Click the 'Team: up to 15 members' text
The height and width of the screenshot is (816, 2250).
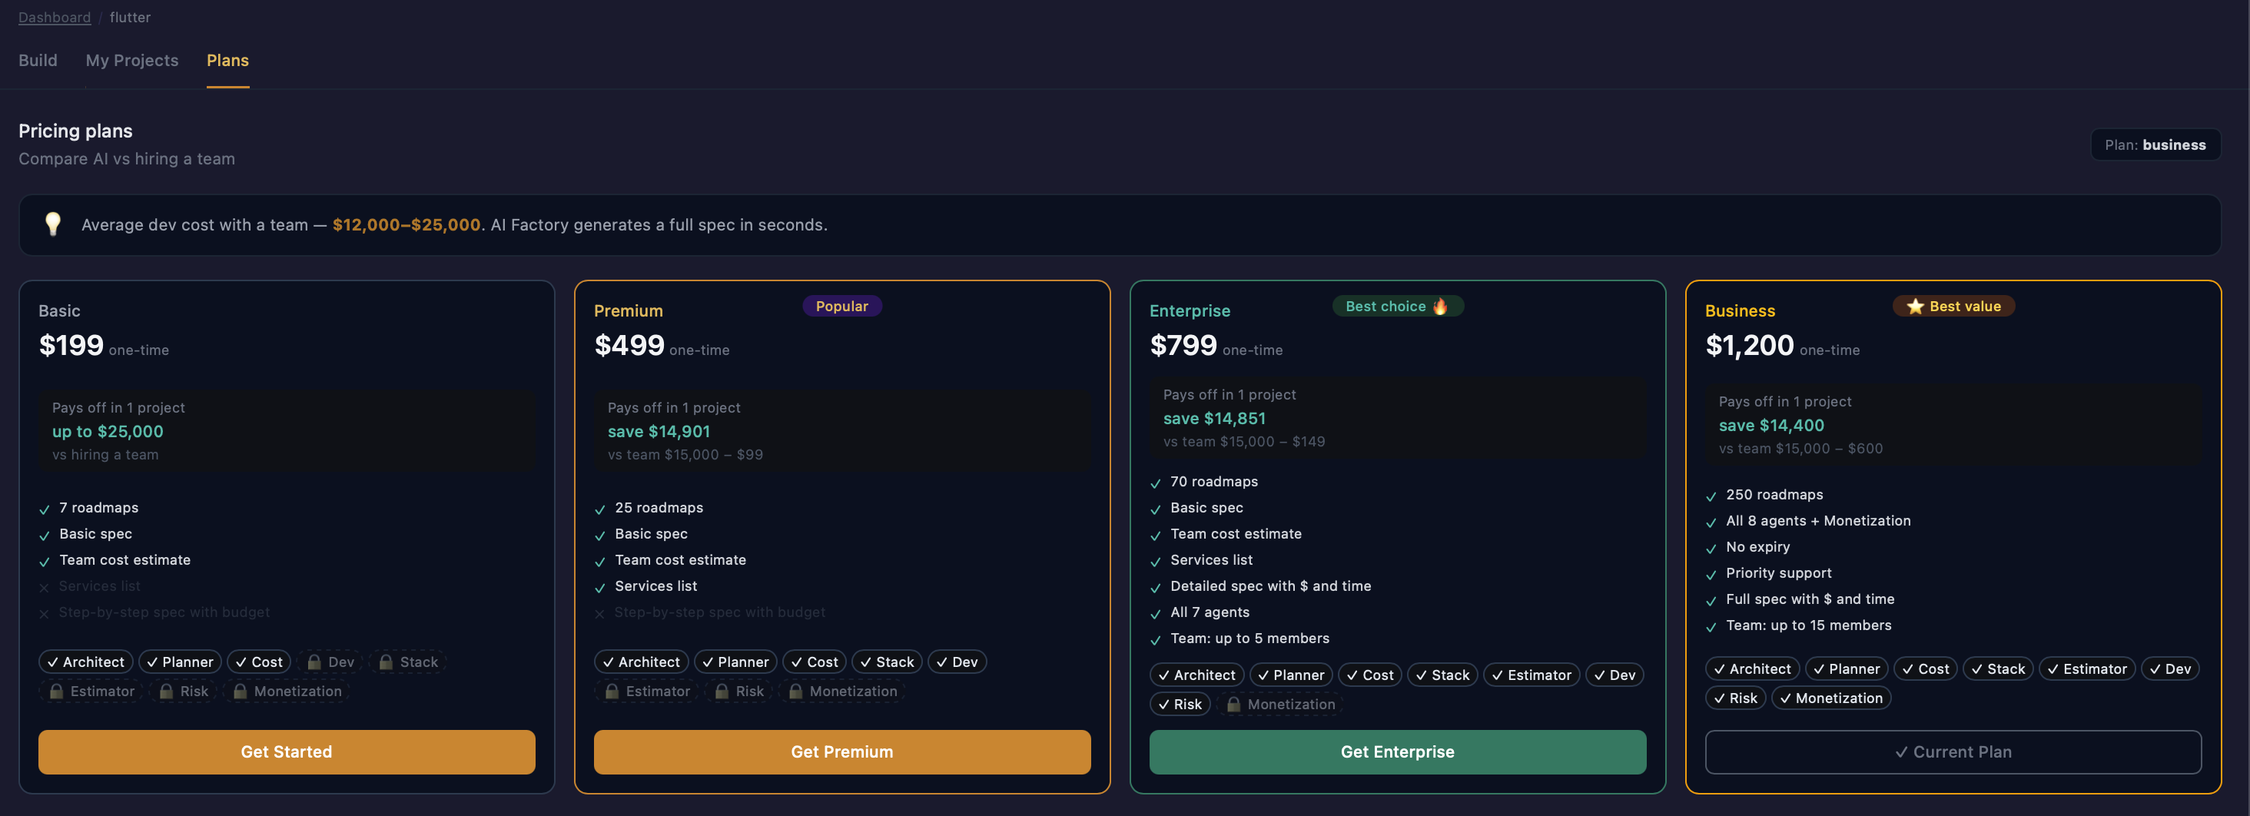tap(1808, 625)
